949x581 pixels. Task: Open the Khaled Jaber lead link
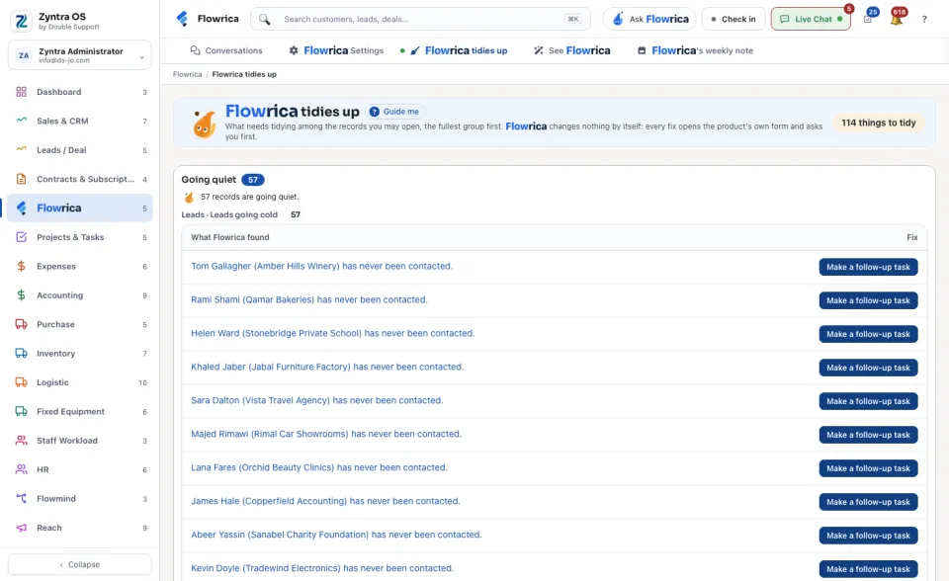327,367
